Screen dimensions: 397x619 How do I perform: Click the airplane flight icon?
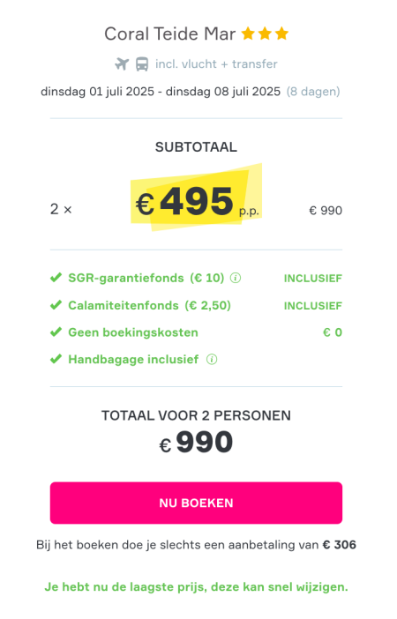pos(122,63)
